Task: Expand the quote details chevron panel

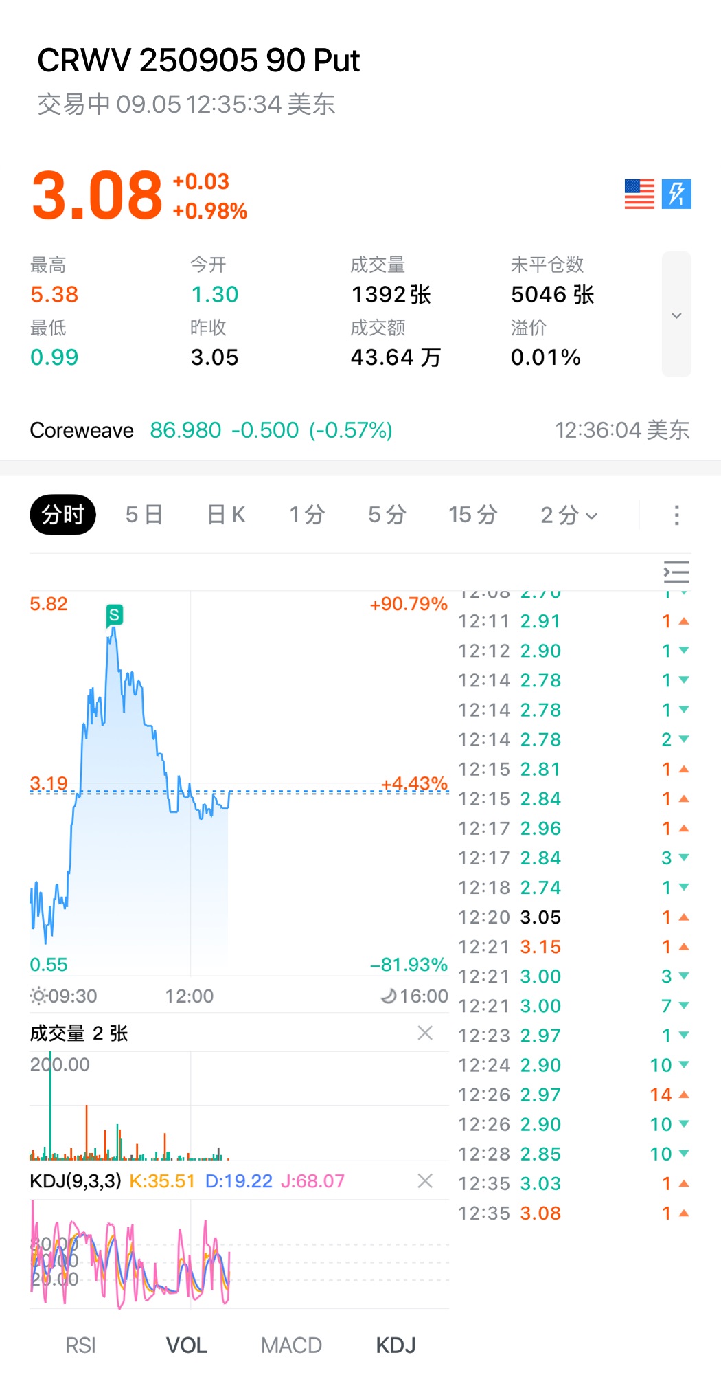Action: click(676, 315)
